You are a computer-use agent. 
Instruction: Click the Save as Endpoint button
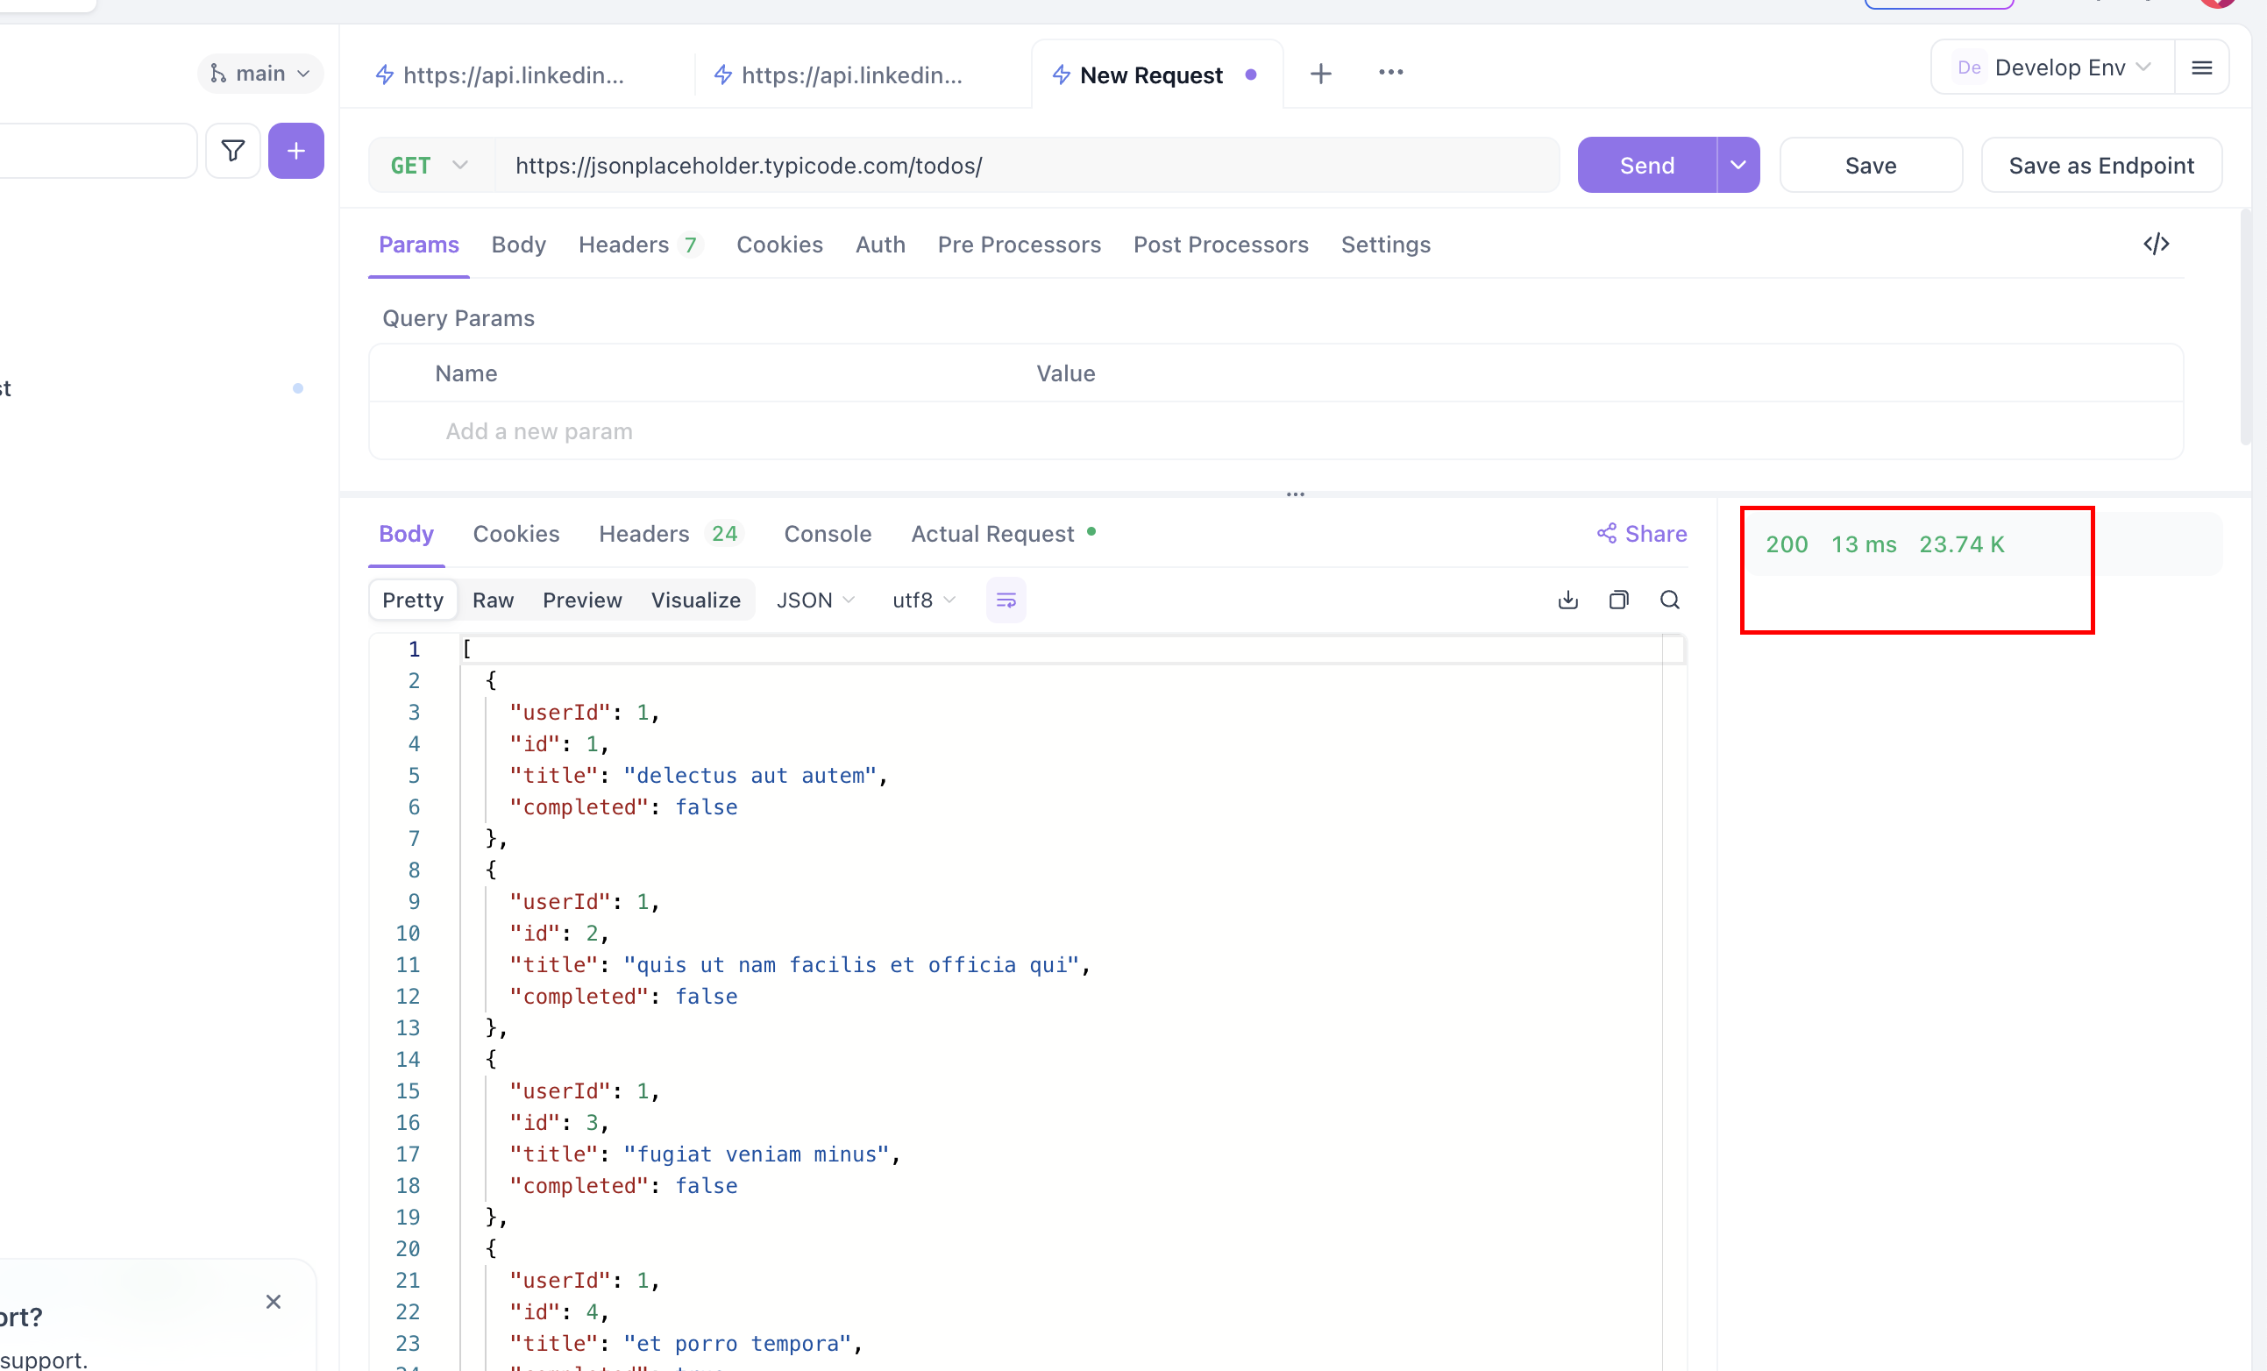2100,166
